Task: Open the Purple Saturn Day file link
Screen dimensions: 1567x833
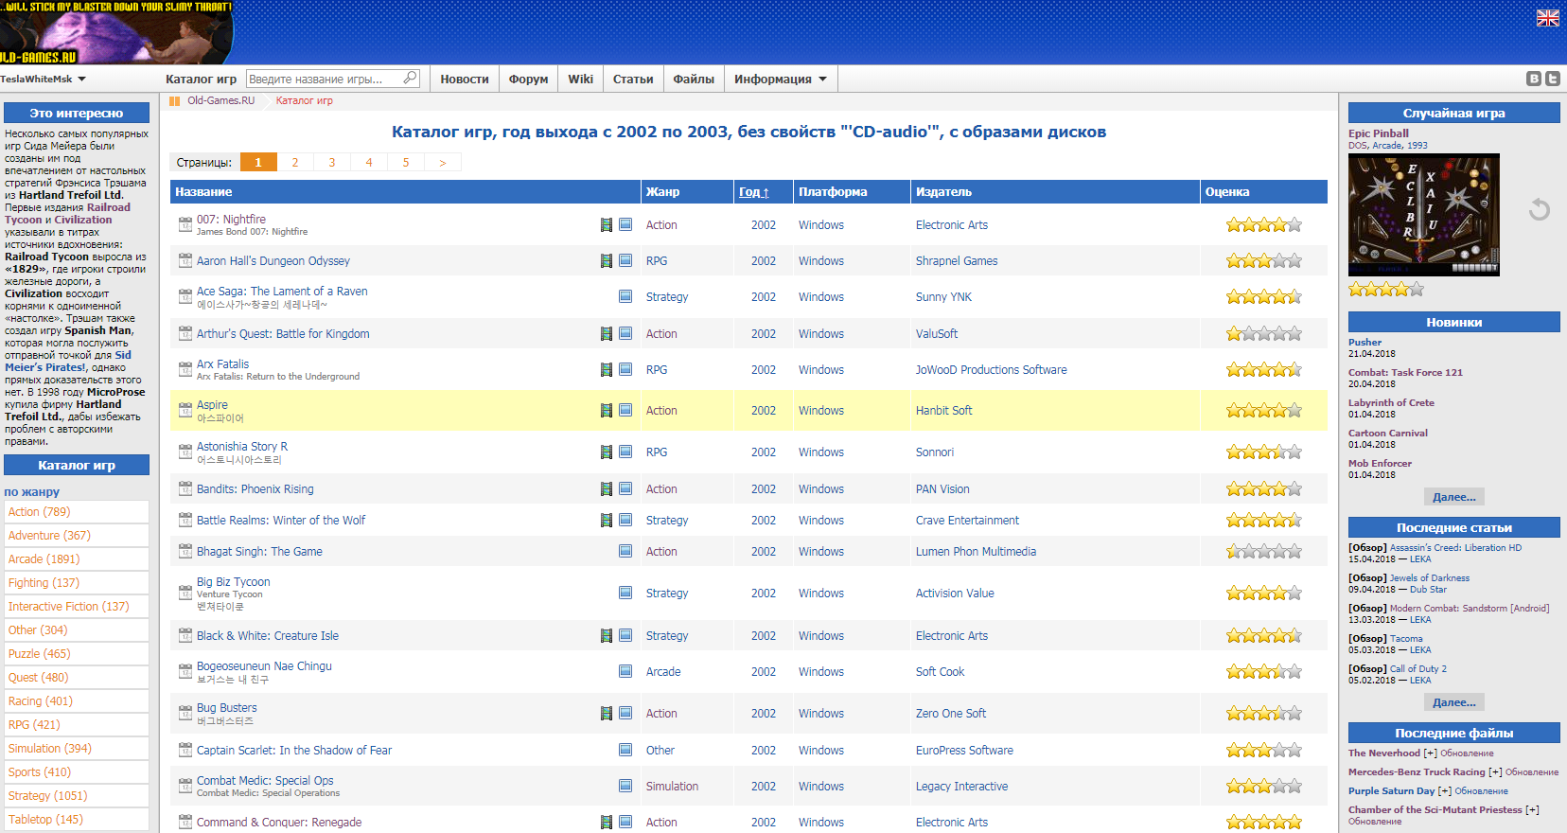Action: 1391,791
